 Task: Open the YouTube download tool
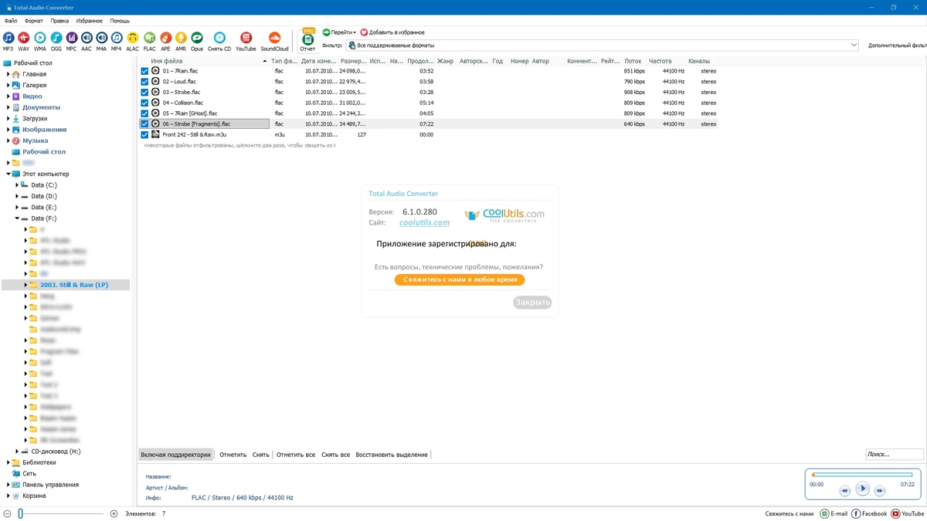(x=246, y=40)
